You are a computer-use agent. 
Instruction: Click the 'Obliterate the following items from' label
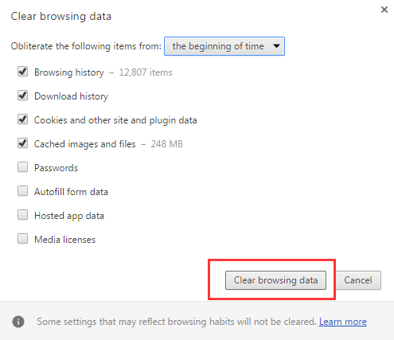(86, 46)
